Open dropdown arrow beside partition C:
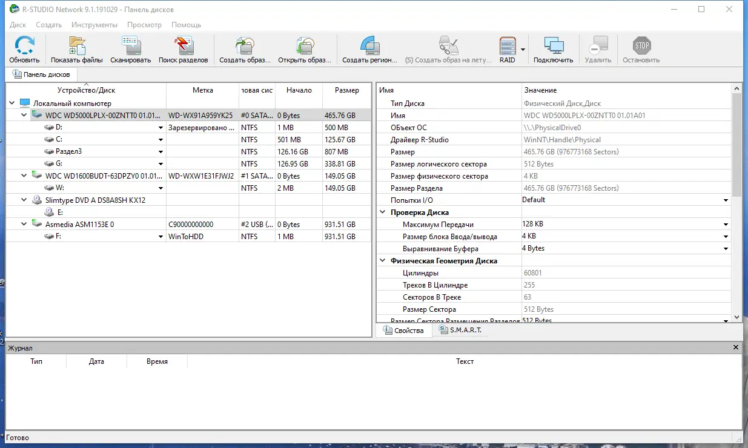The height and width of the screenshot is (448, 748). click(x=161, y=140)
